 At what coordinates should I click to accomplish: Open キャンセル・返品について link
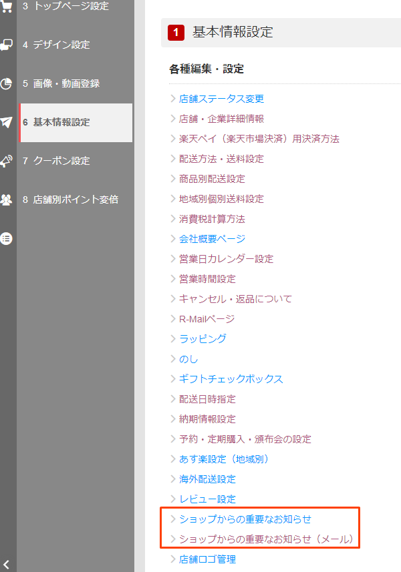point(235,299)
